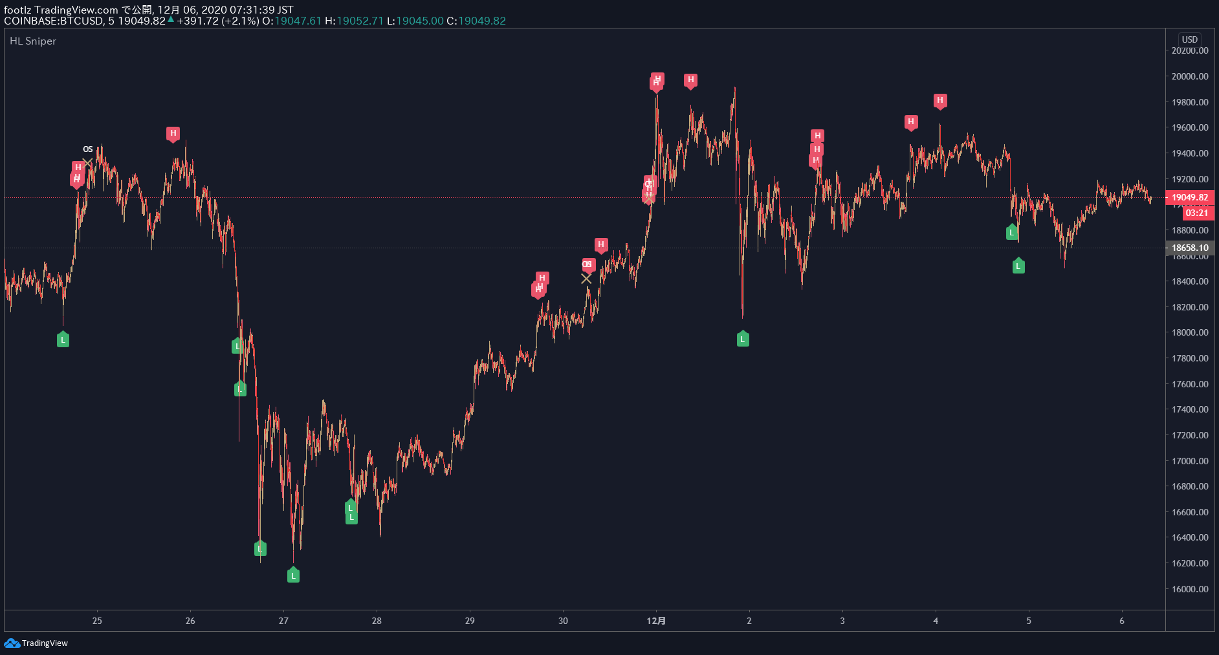
Task: Click the topmost H in the stack near date 3
Action: 817,136
